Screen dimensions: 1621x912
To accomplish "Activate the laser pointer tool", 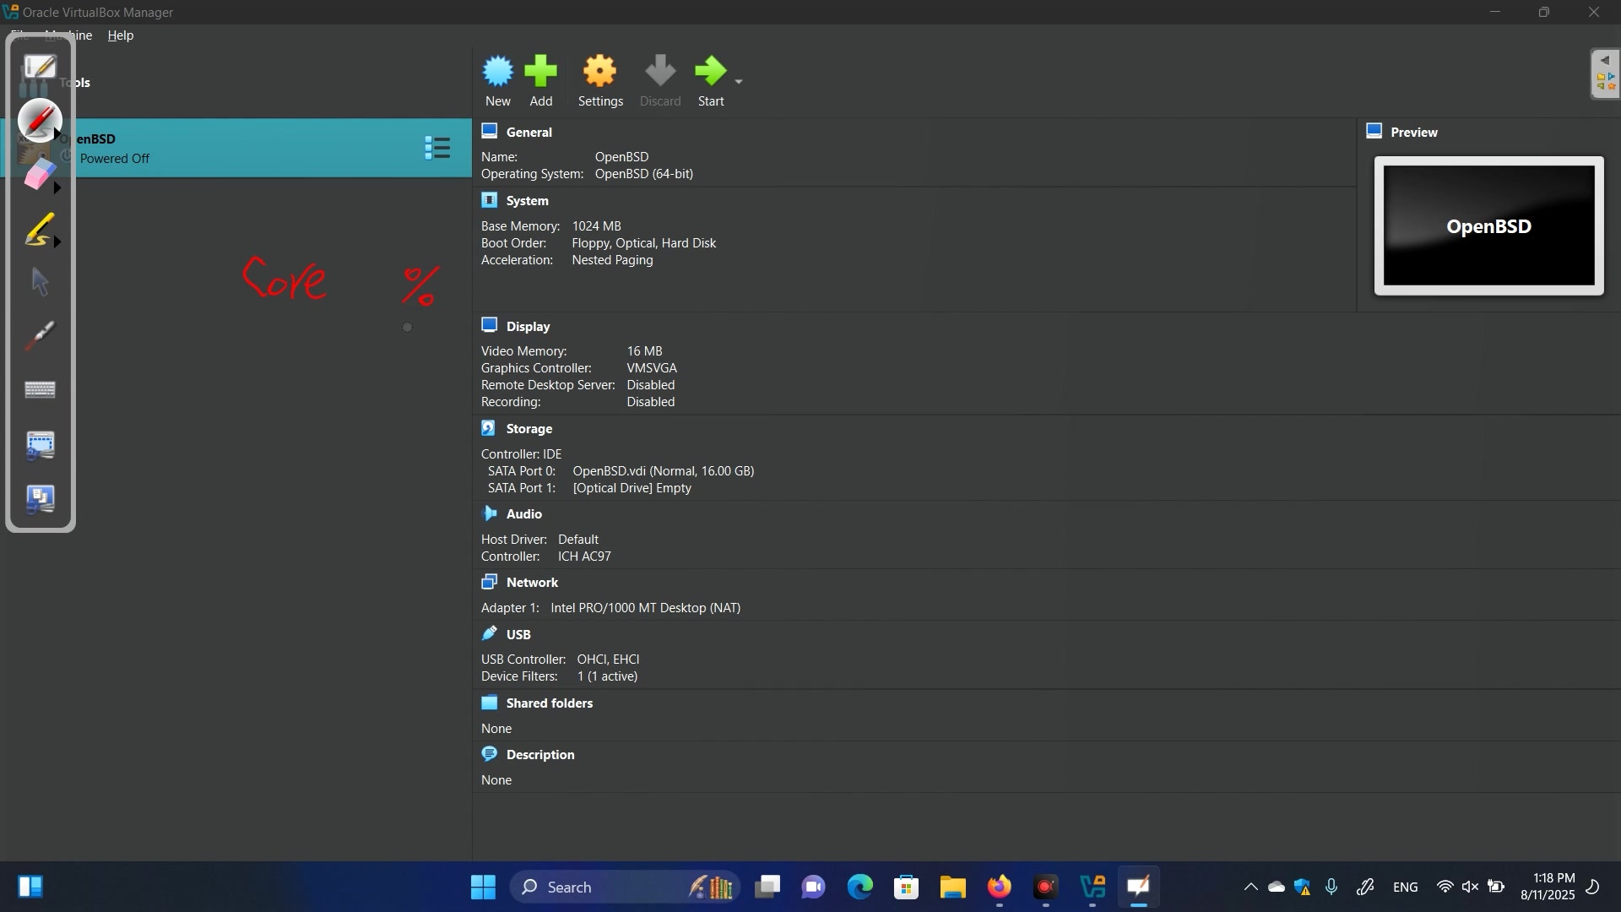I will pos(39,336).
